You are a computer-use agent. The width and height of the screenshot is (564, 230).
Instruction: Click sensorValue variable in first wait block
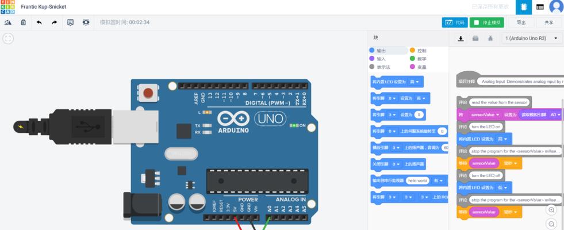[x=484, y=163]
